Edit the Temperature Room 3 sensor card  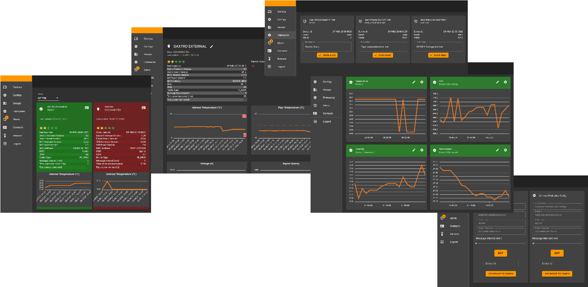(x=497, y=150)
